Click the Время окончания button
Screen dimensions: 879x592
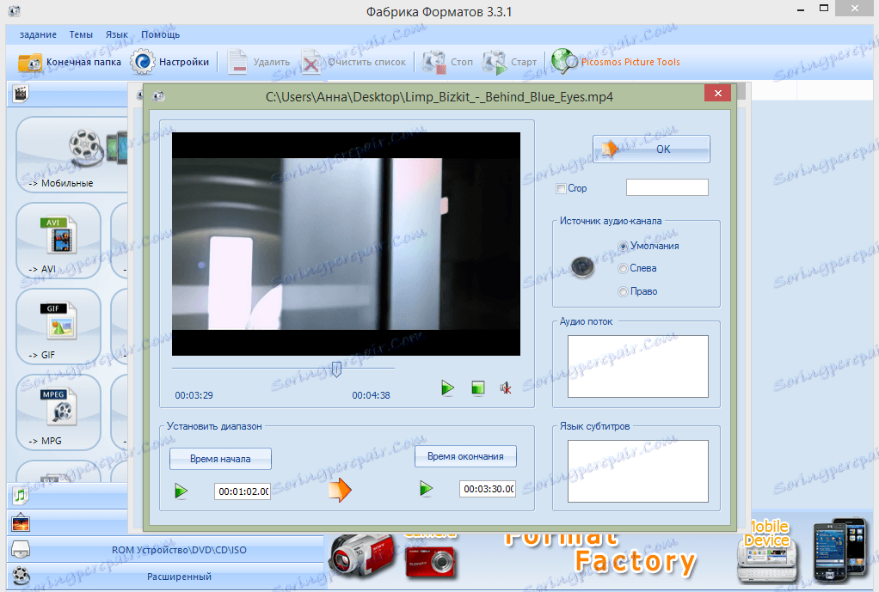tap(465, 456)
